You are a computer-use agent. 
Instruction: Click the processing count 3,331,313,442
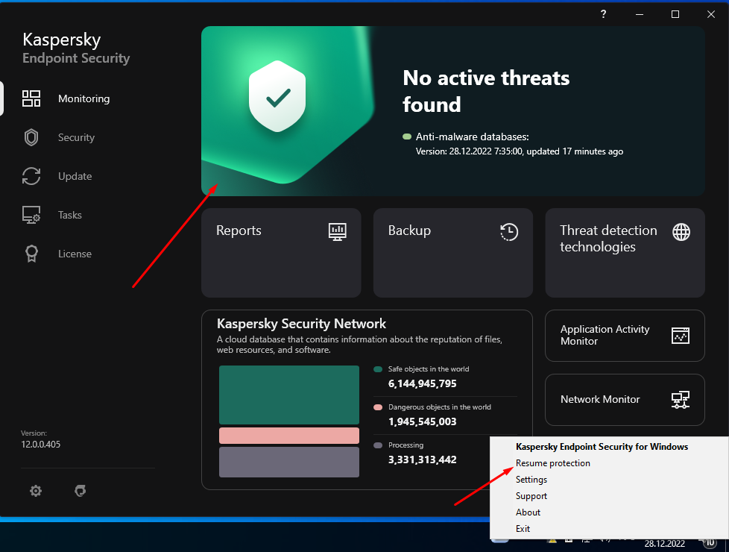(422, 460)
